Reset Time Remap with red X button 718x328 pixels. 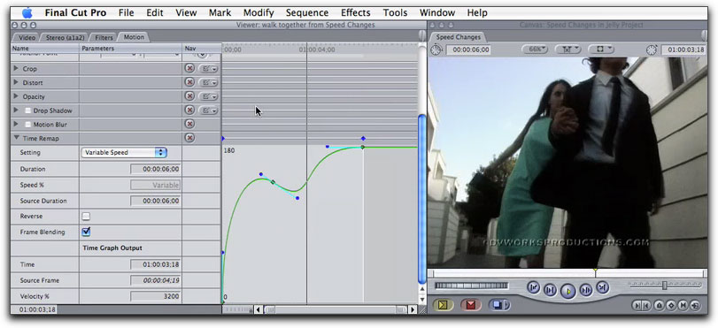click(x=189, y=138)
